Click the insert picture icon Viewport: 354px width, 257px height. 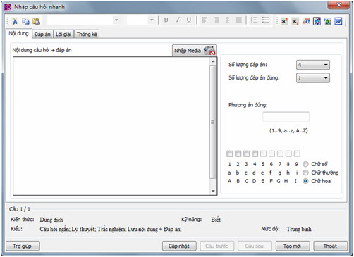point(328,21)
